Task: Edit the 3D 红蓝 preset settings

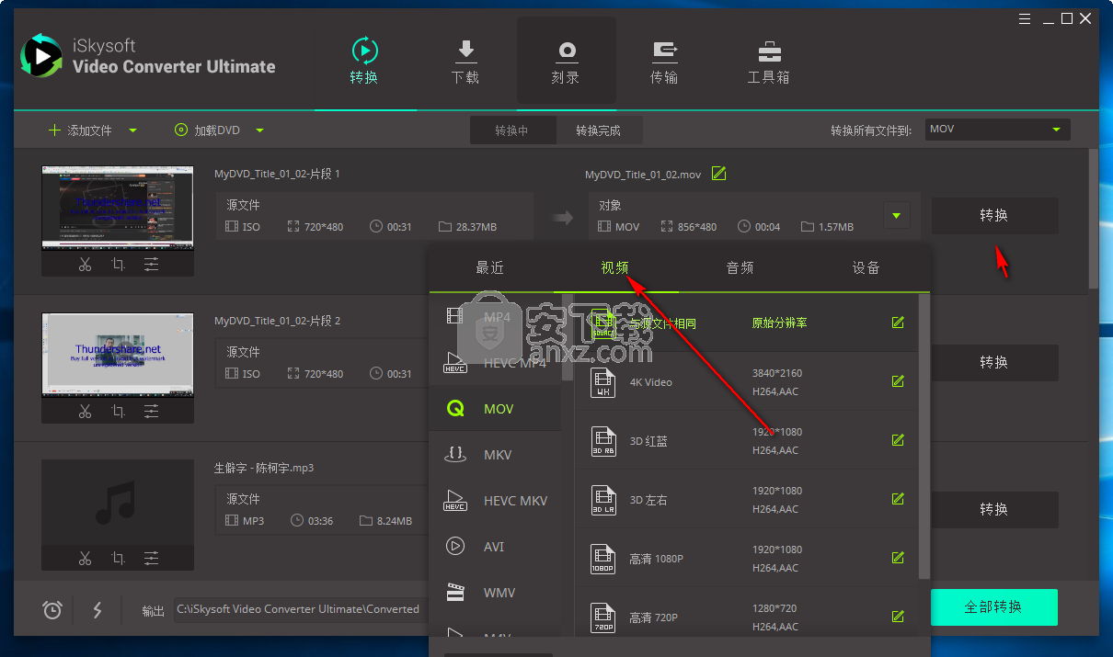Action: (x=898, y=441)
